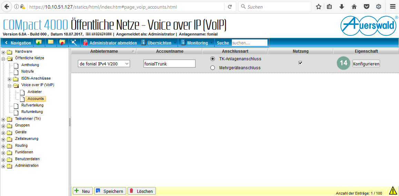Sort by the Anbietername column header

point(104,51)
